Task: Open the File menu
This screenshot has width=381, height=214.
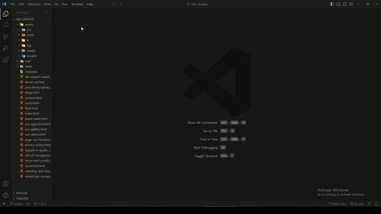Action: pos(13,4)
